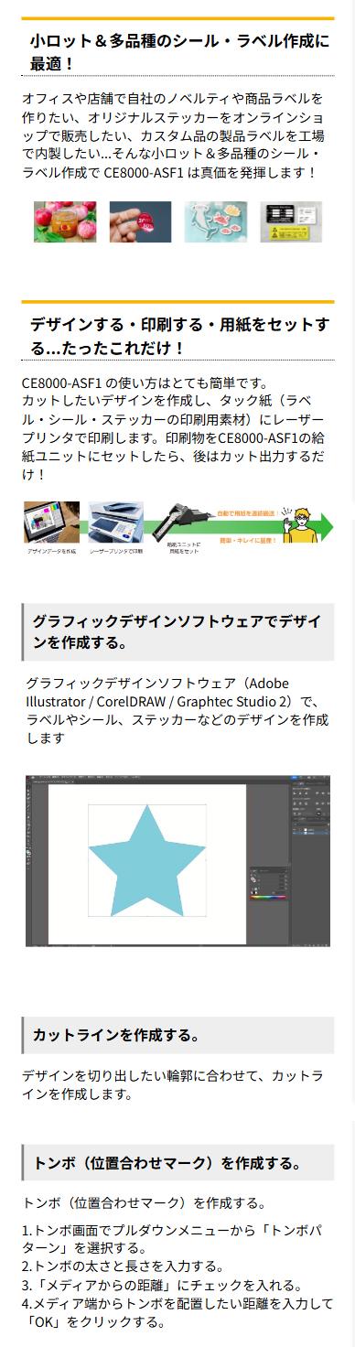355x1347 pixels.
Task: Select グラフィックデザインソフトウェアでデザインを作成する heading
Action: pos(177,632)
